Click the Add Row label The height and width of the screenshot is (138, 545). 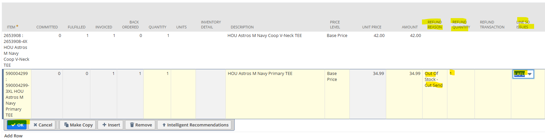click(13, 135)
